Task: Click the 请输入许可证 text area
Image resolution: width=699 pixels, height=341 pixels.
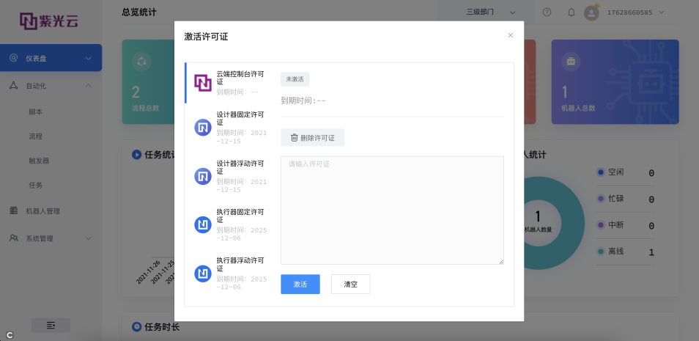Action: [x=392, y=210]
